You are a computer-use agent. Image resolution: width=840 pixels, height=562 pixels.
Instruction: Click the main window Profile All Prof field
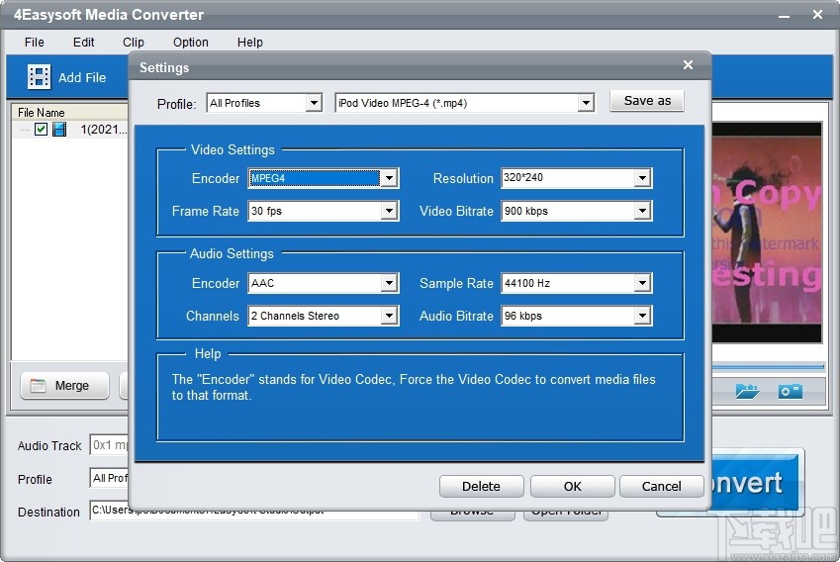[x=109, y=478]
